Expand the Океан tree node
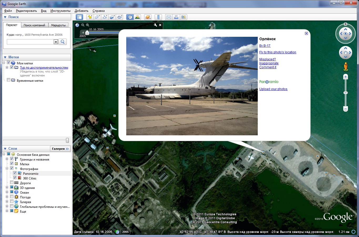Viewport: 359px width, 237px height. [x=7, y=192]
